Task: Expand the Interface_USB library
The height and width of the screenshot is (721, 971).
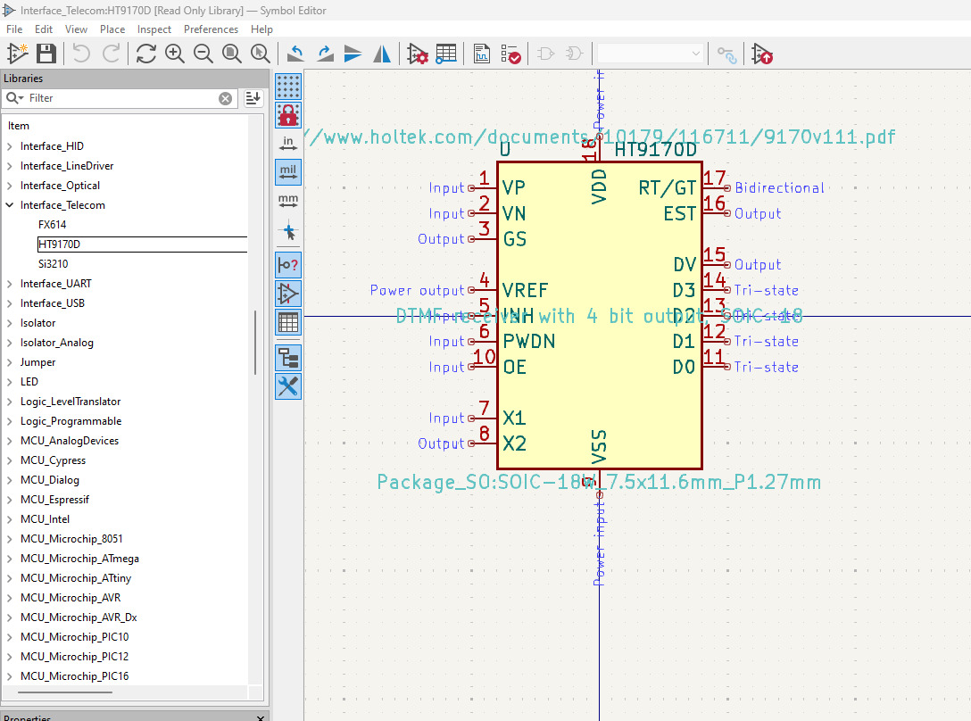Action: 9,302
